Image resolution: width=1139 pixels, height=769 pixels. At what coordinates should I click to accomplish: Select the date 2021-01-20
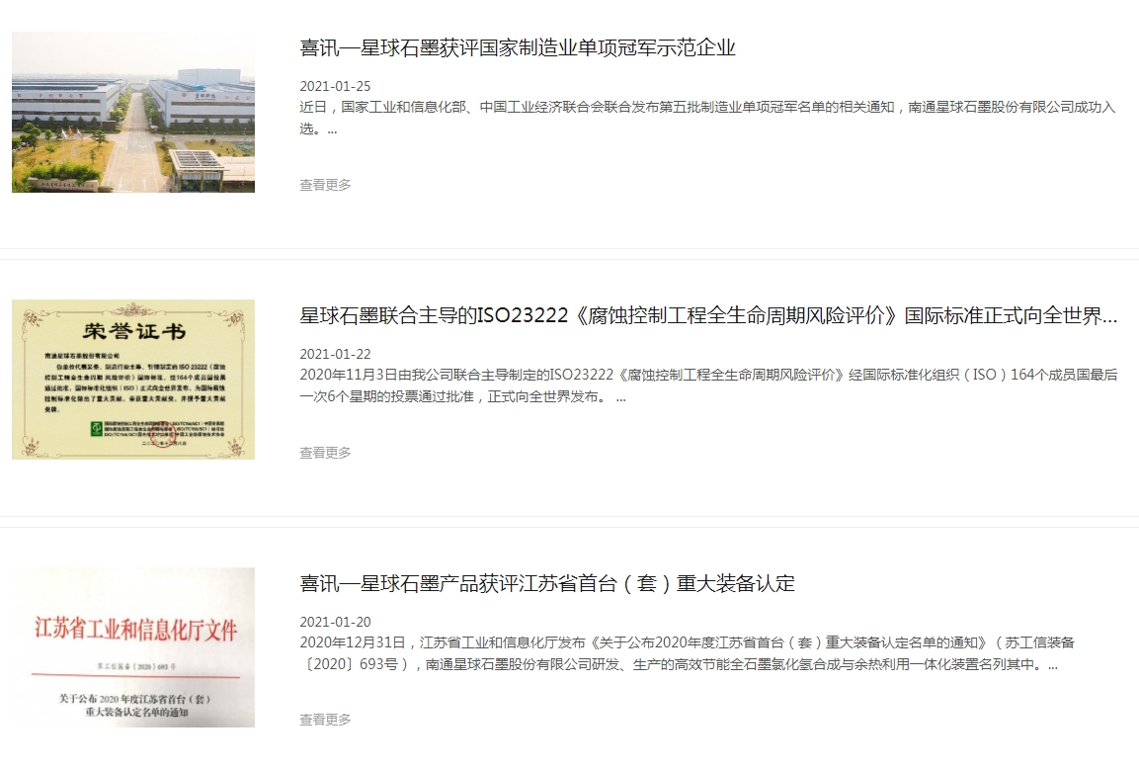335,622
